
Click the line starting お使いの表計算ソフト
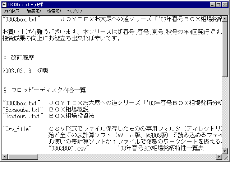(135, 142)
